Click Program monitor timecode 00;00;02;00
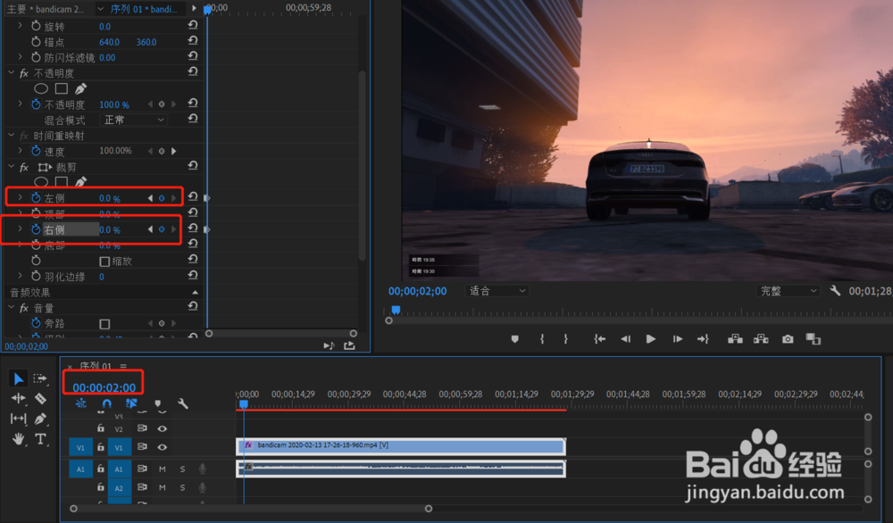893x523 pixels. click(x=417, y=291)
